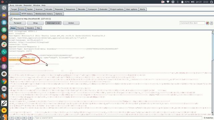Open the Alerts tab
This screenshot has height=120, width=214.
(x=142, y=9)
